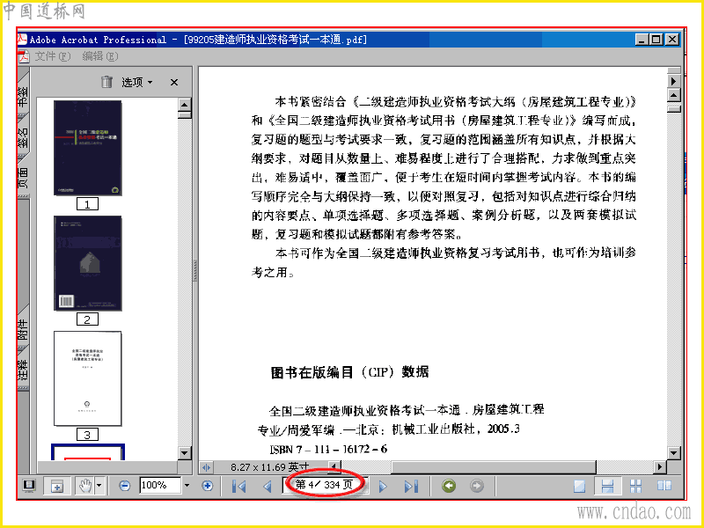Select page 2 thumbnail
Screen dimensions: 704x528
[87, 263]
